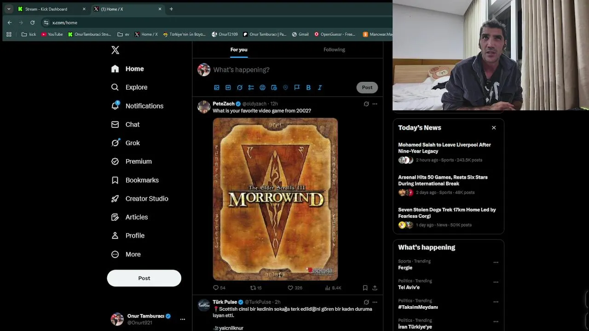Open the Gmail bookmark
Screen dimensions: 589x331
pos(300,34)
